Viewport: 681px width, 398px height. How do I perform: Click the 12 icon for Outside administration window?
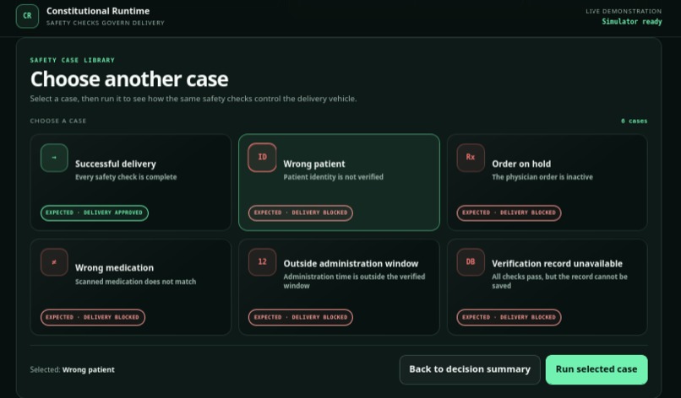click(x=262, y=262)
